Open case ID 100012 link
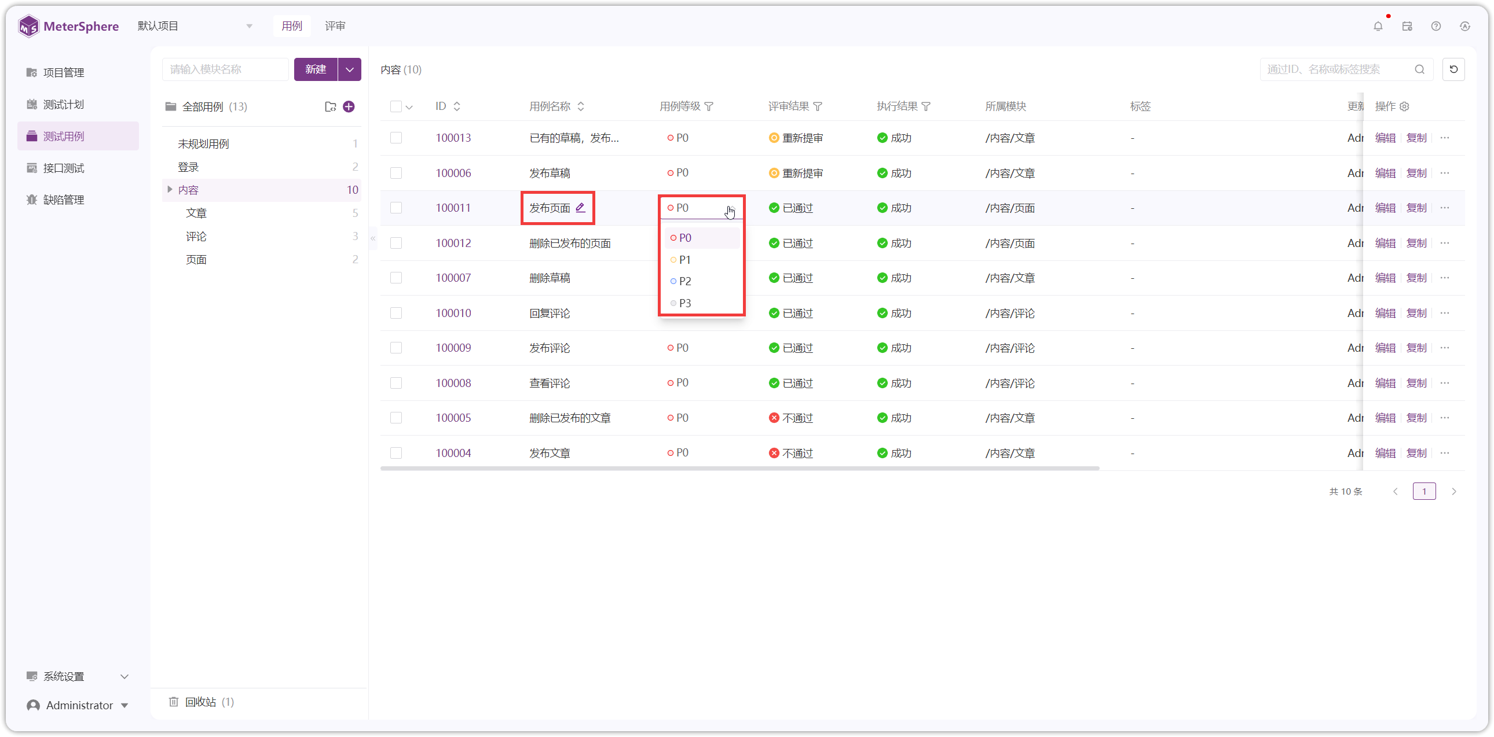This screenshot has height=737, width=1494. [x=453, y=244]
